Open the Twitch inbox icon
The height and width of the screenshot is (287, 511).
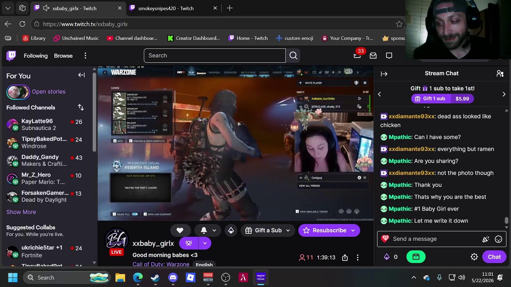coord(373,55)
